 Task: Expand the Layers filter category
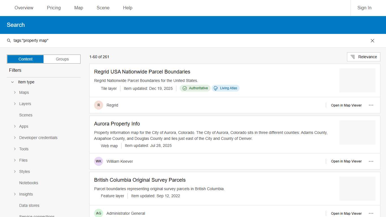[15, 104]
